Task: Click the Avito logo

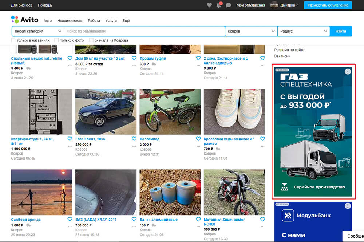Action: click(25, 20)
